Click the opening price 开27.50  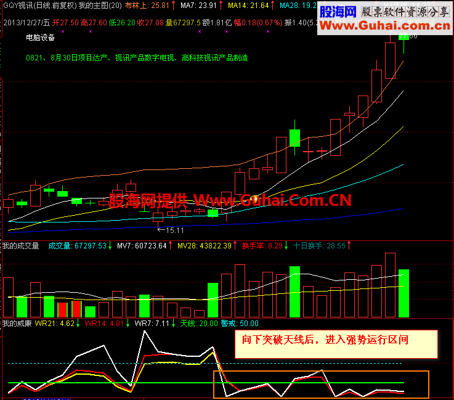click(x=65, y=23)
